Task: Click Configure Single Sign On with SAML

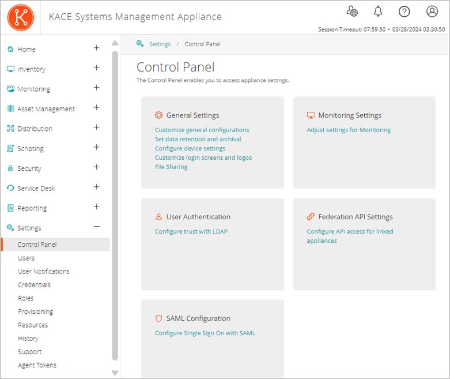Action: pos(205,333)
